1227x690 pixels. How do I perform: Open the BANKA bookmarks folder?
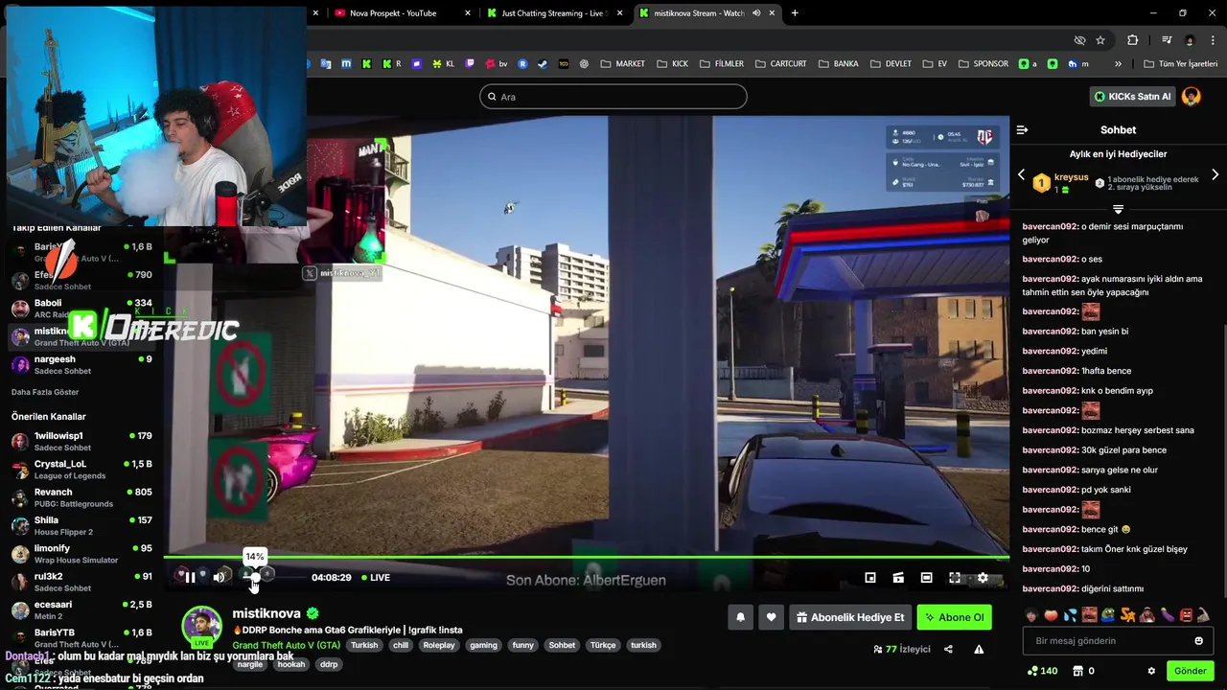tap(839, 64)
